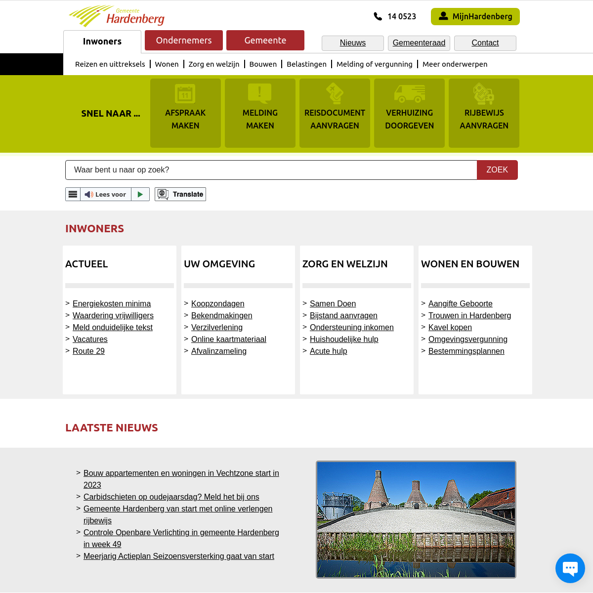
Task: Open Meerjarig Actieplan Seizoensversterking news item
Action: pyautogui.click(x=179, y=556)
